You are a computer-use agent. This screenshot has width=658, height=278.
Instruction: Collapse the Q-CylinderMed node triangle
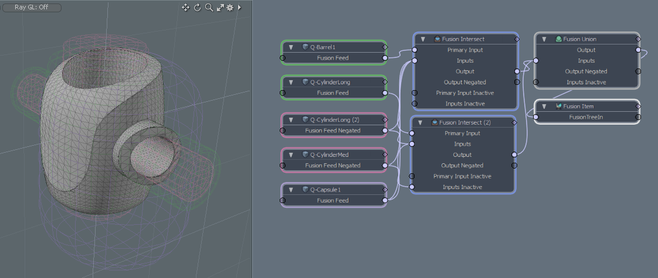point(290,155)
